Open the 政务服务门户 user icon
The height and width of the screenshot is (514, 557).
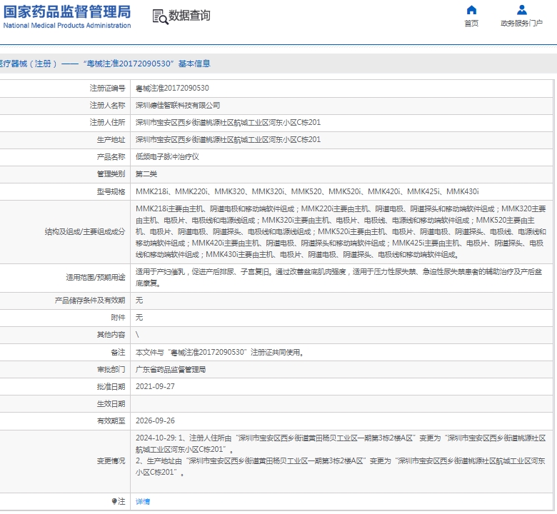521,9
